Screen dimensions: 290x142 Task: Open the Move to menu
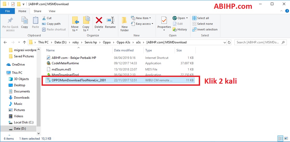75,24
